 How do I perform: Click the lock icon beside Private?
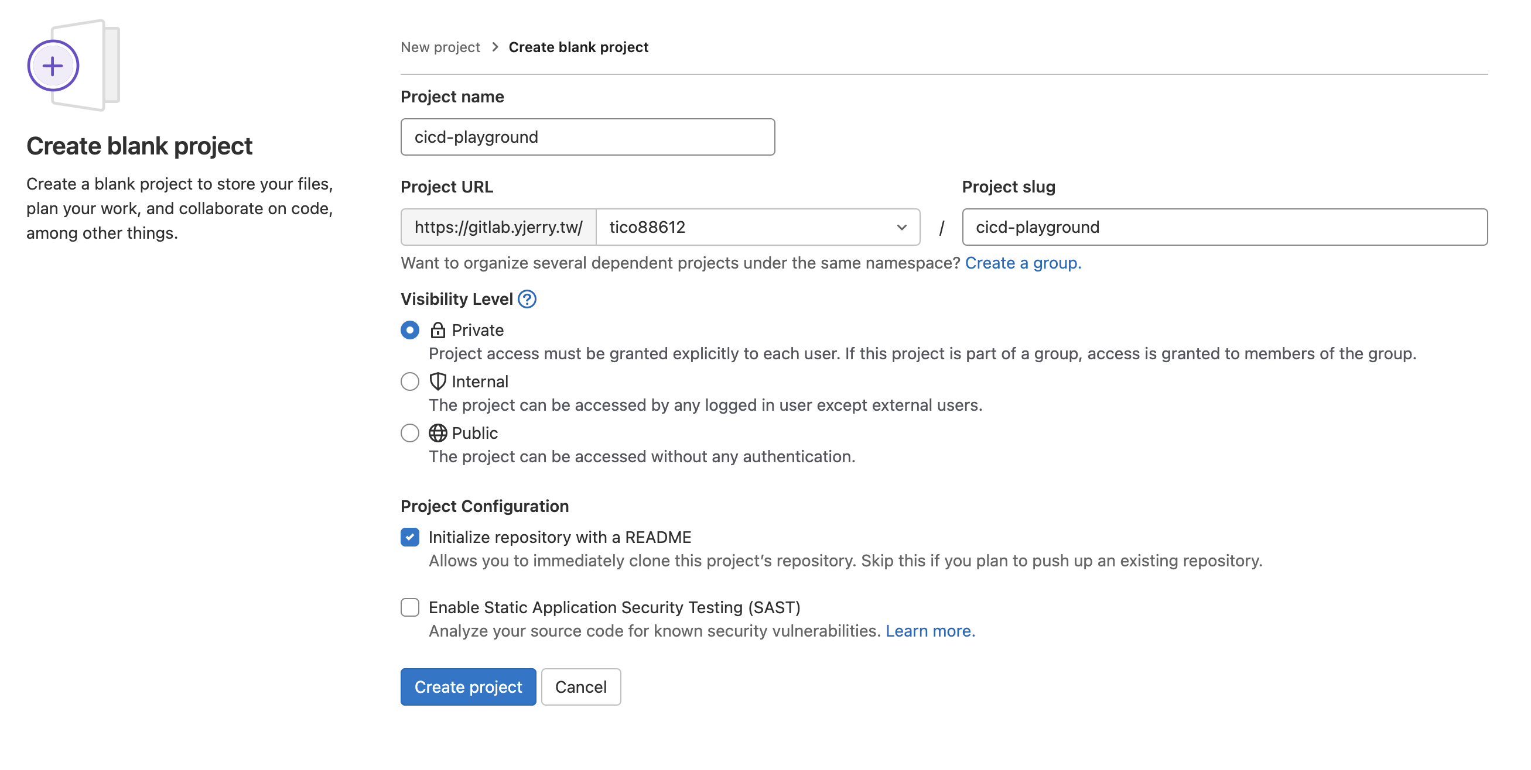click(438, 330)
